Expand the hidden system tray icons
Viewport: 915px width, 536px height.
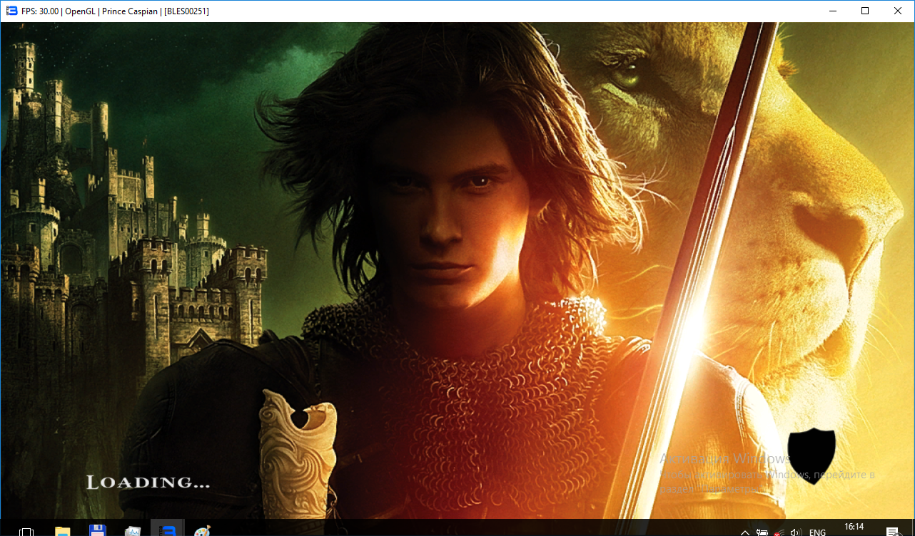(745, 532)
